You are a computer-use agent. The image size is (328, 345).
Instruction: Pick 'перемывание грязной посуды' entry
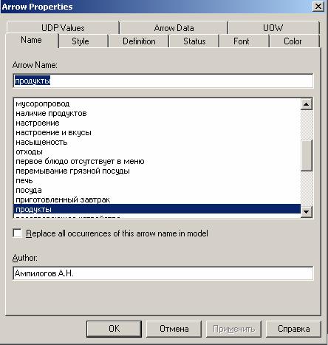click(157, 171)
